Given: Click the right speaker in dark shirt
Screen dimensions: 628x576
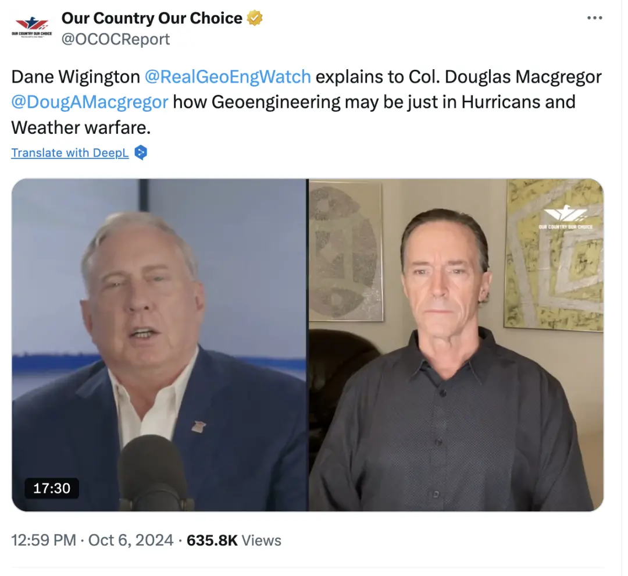Looking at the screenshot, I should 447,361.
